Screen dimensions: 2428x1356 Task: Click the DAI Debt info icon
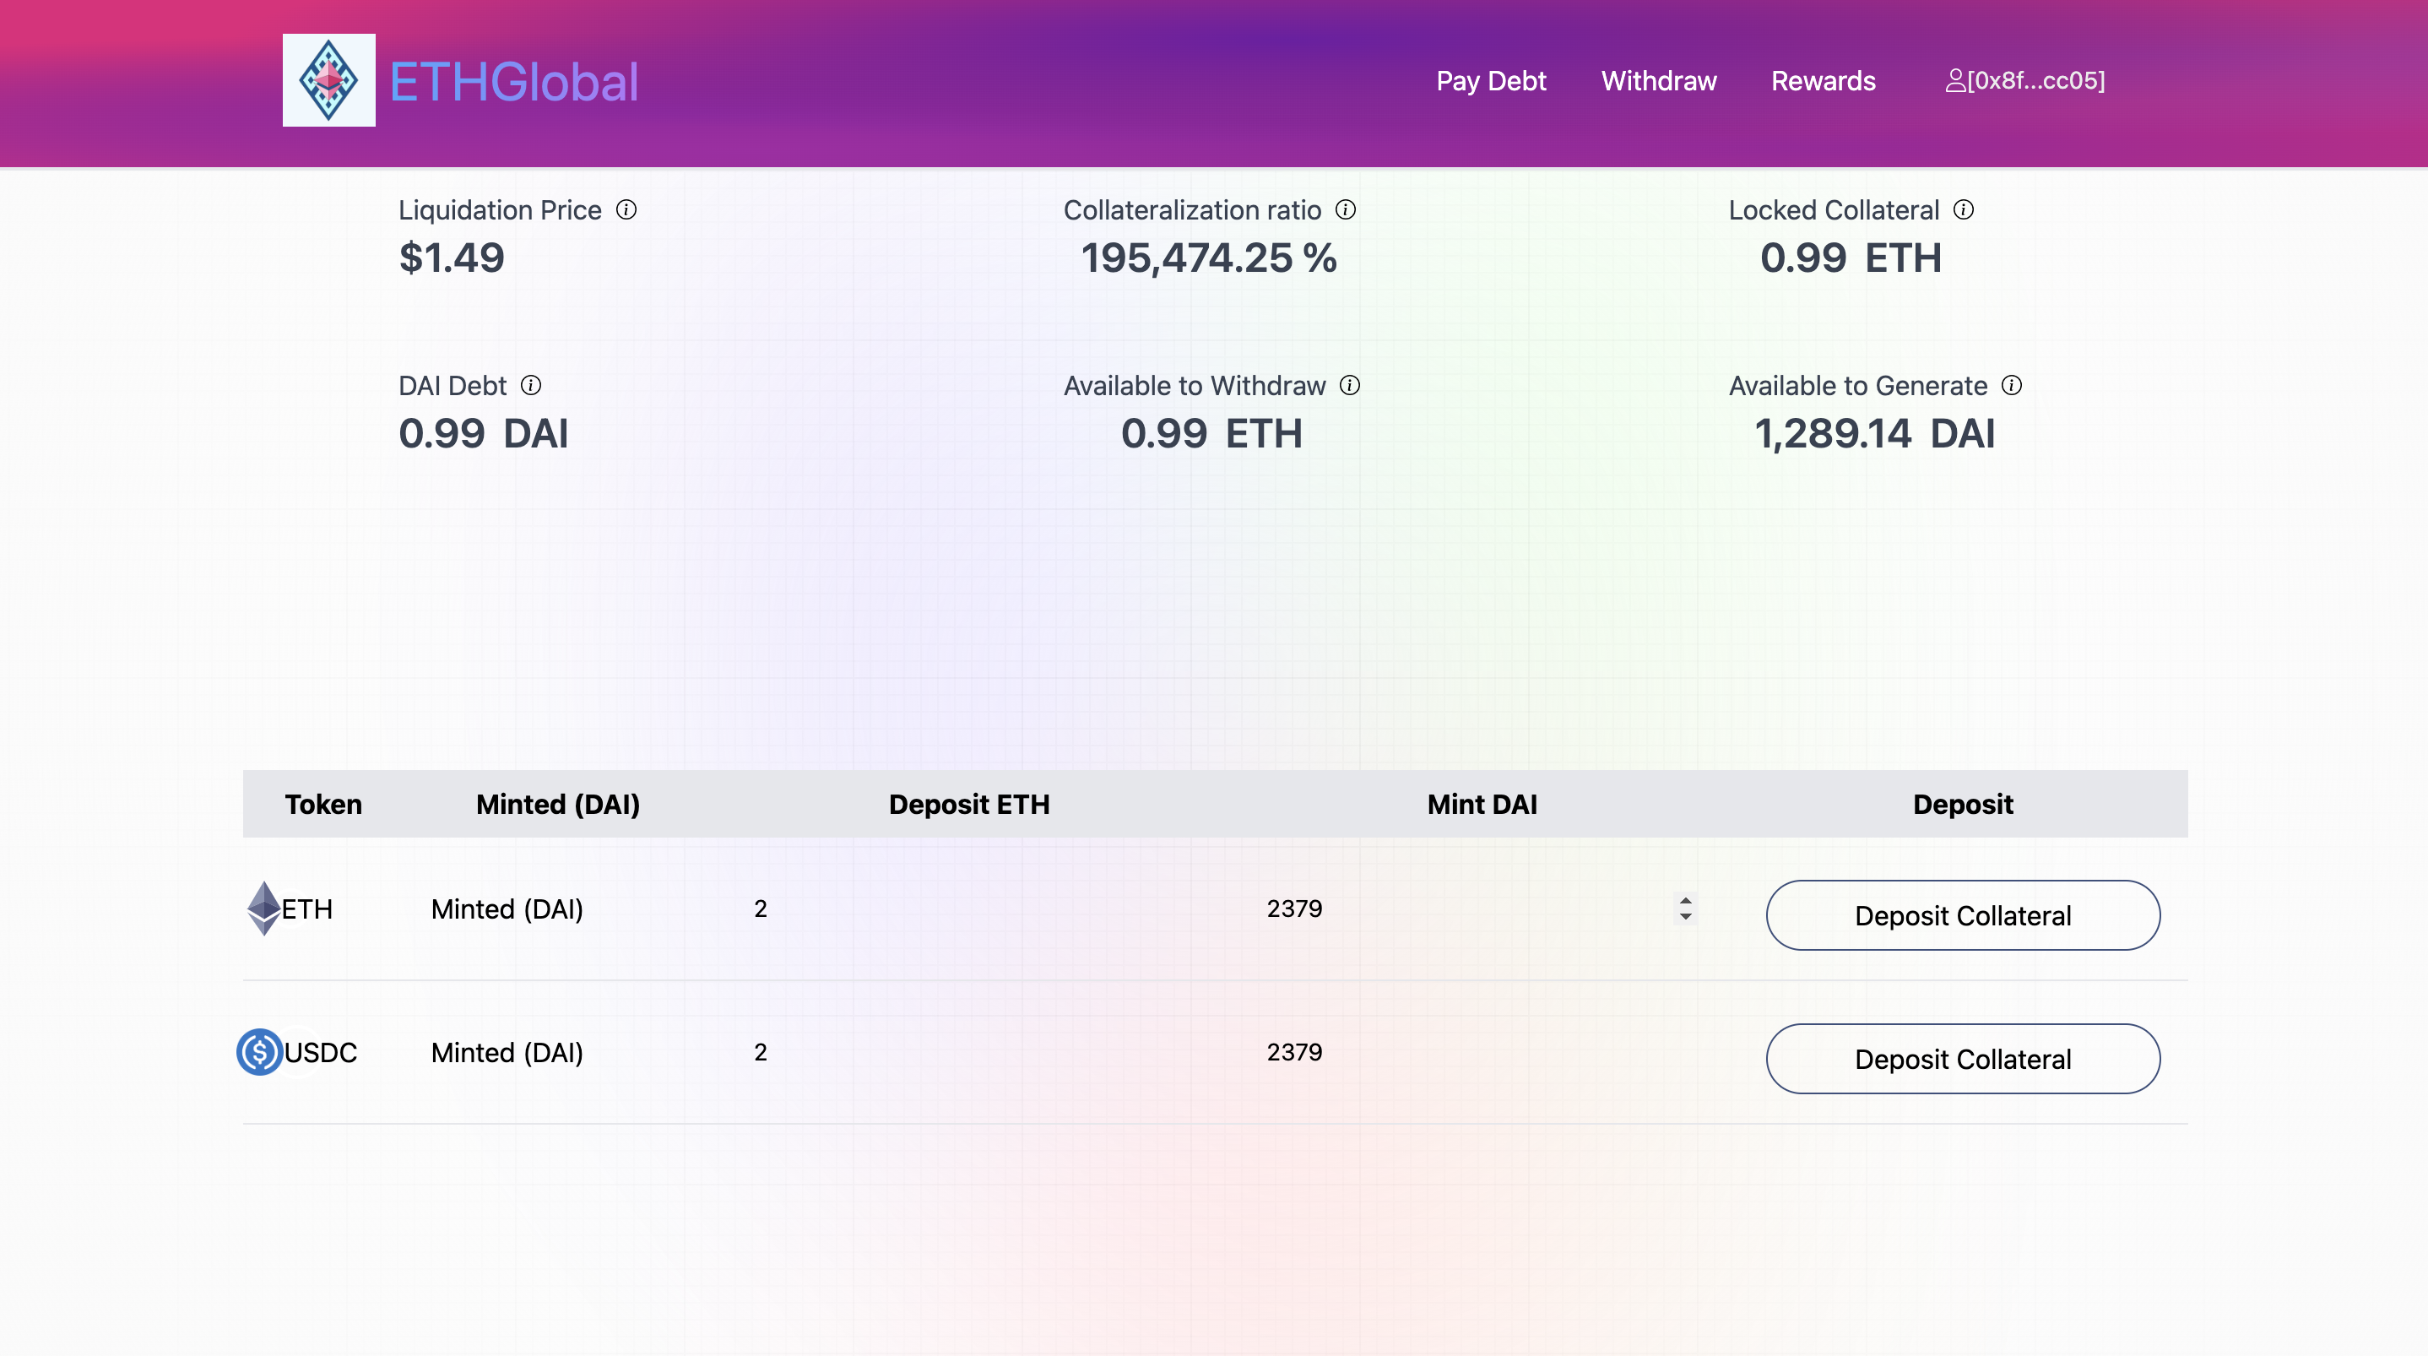pyautogui.click(x=535, y=385)
